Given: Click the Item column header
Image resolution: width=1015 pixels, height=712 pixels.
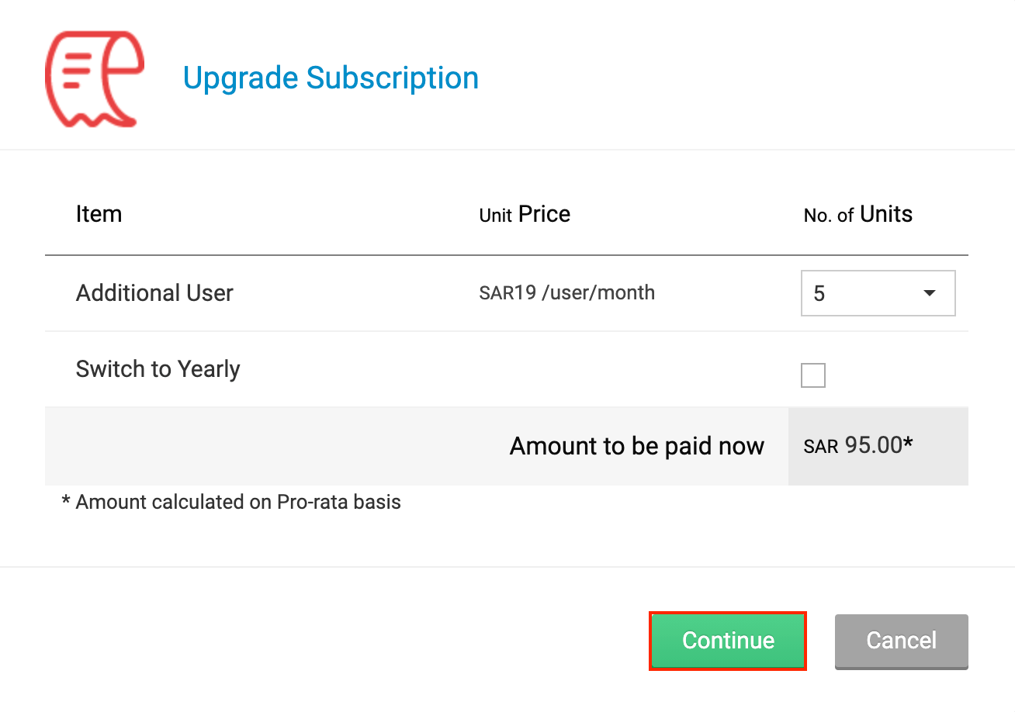Looking at the screenshot, I should coord(99,214).
